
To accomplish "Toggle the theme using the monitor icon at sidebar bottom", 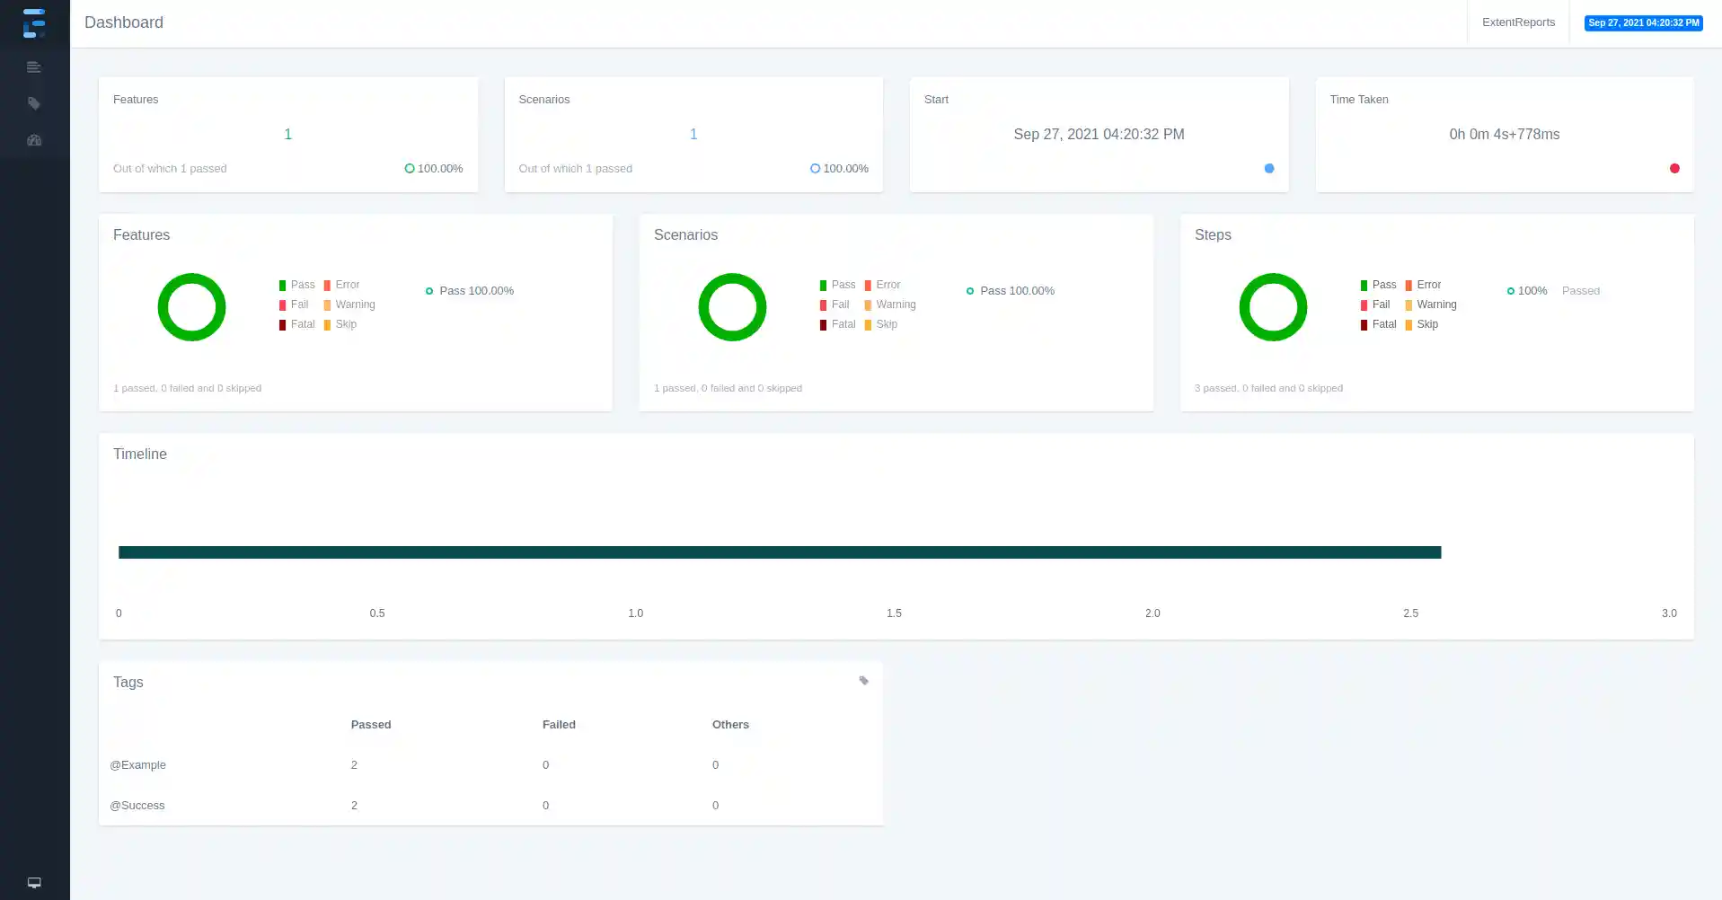I will coord(33,882).
